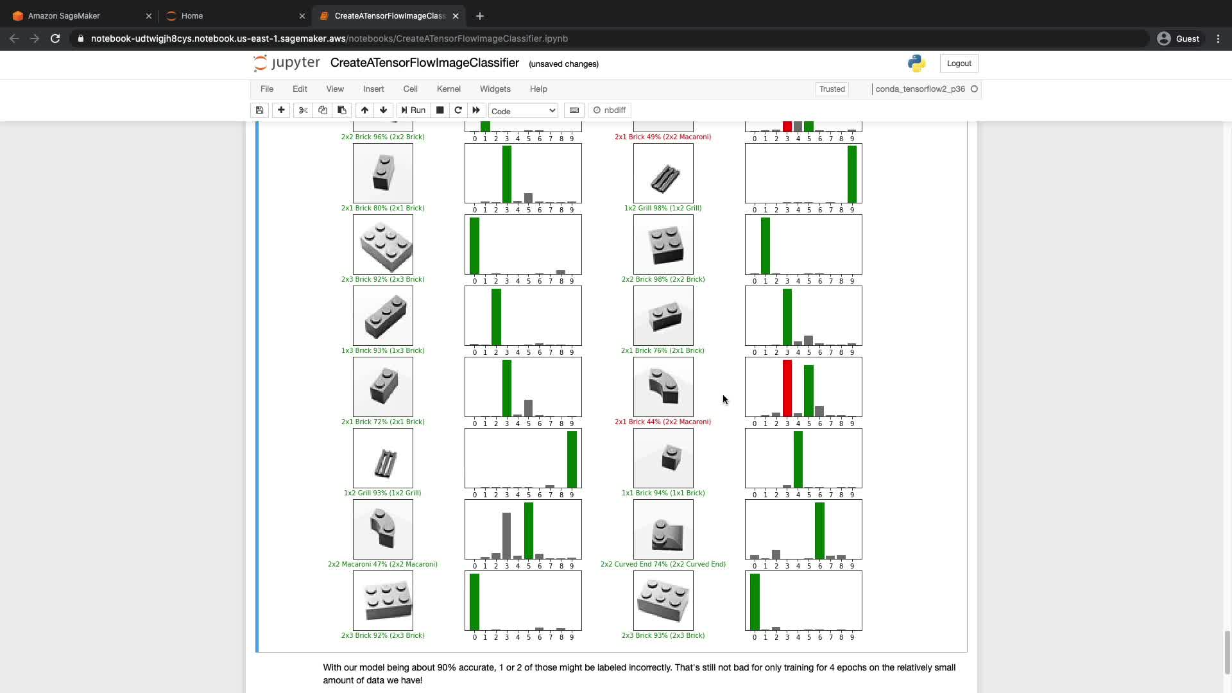Open the command palette keyboard icon
1232x693 pixels.
(574, 110)
